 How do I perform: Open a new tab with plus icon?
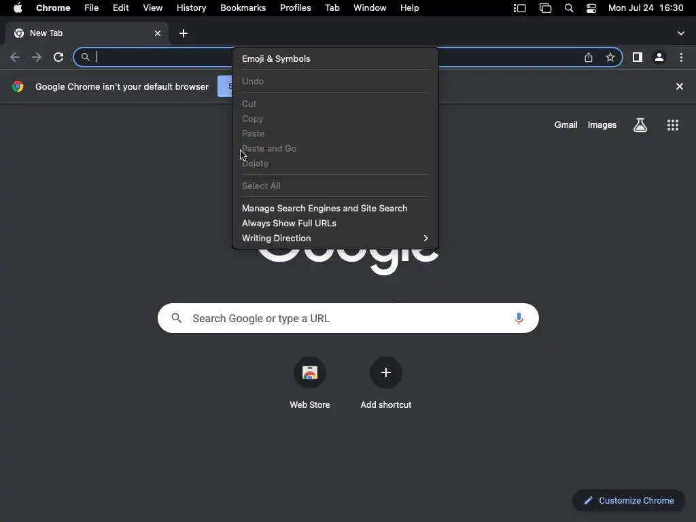[184, 33]
